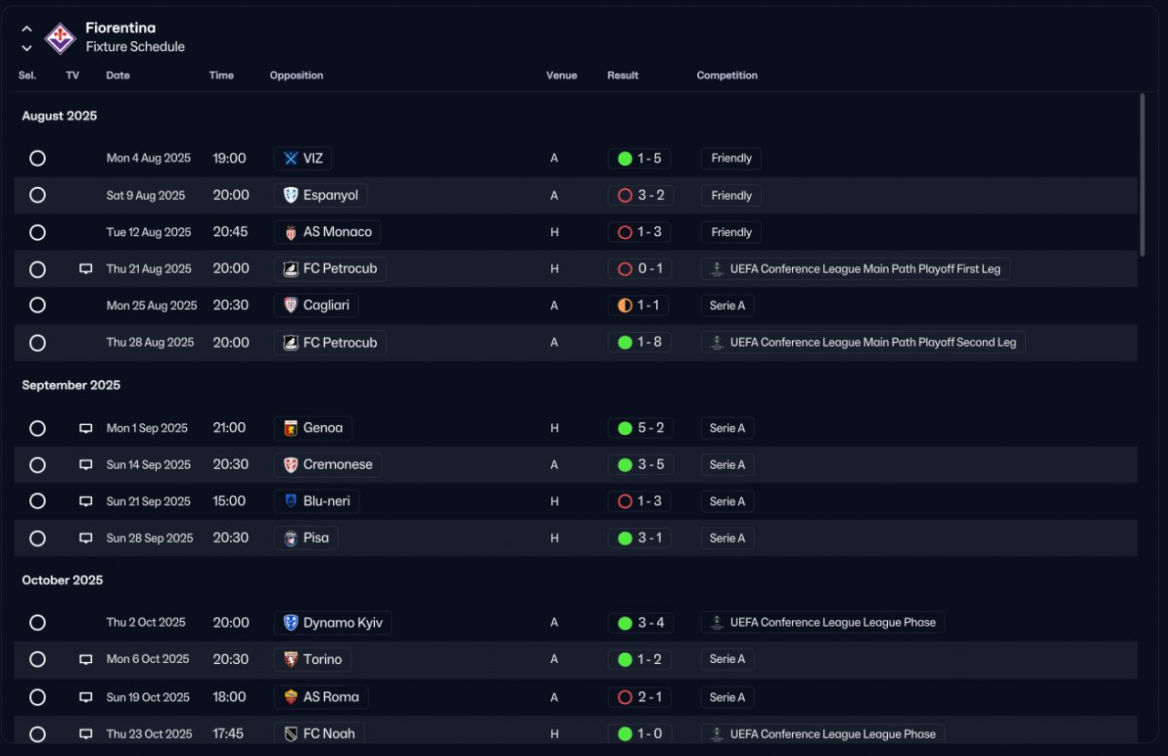Click the Dynamo Kyiv team badge
The height and width of the screenshot is (756, 1168).
coord(291,623)
